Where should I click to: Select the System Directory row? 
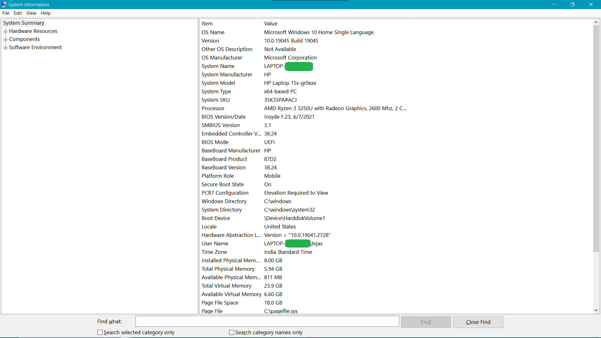click(x=305, y=210)
